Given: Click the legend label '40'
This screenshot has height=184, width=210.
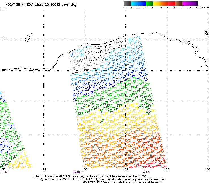Looking at the screenshot, I should point(182,8).
